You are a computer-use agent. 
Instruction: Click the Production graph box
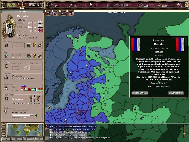[x=18, y=45]
